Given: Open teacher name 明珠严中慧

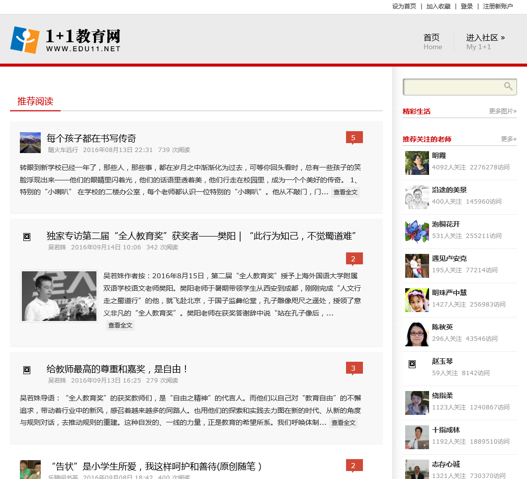Looking at the screenshot, I should [x=449, y=293].
